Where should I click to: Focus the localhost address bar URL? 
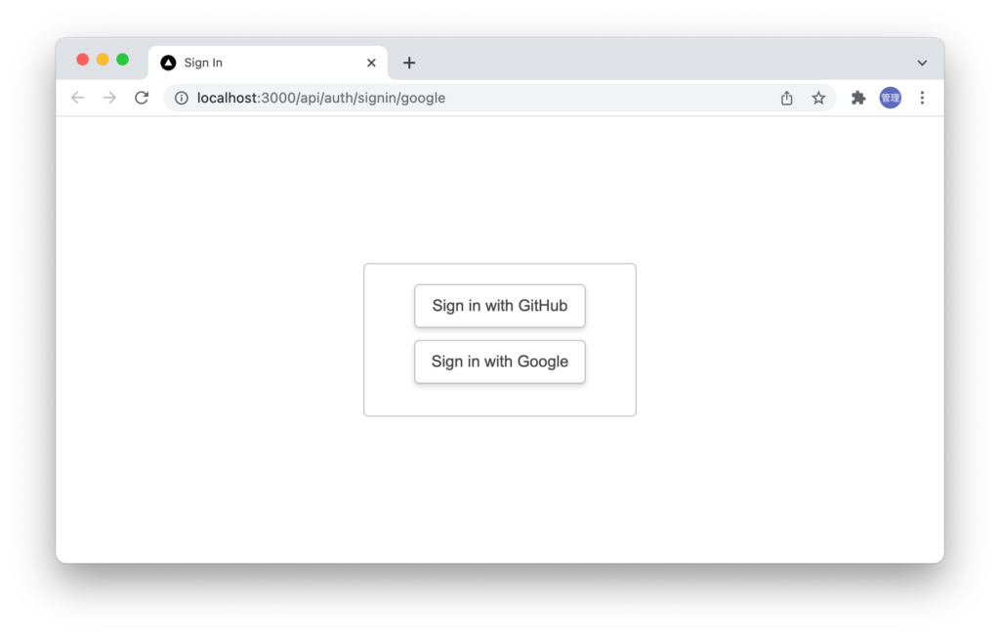pos(320,98)
